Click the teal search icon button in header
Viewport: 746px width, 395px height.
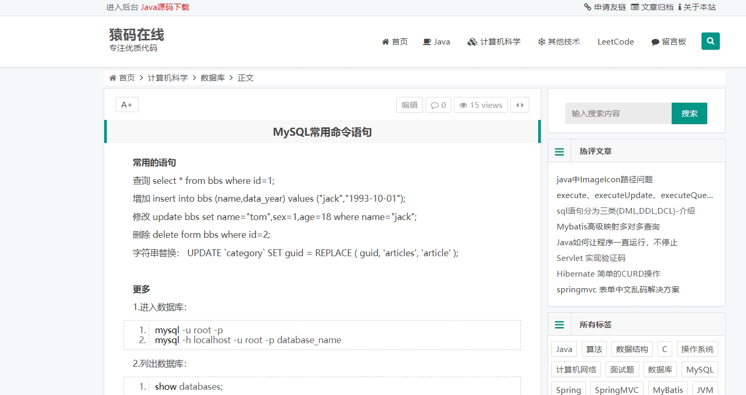coord(710,41)
